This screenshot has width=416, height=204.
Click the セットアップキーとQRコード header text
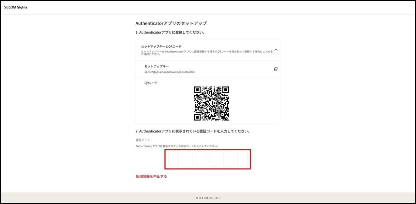click(161, 47)
